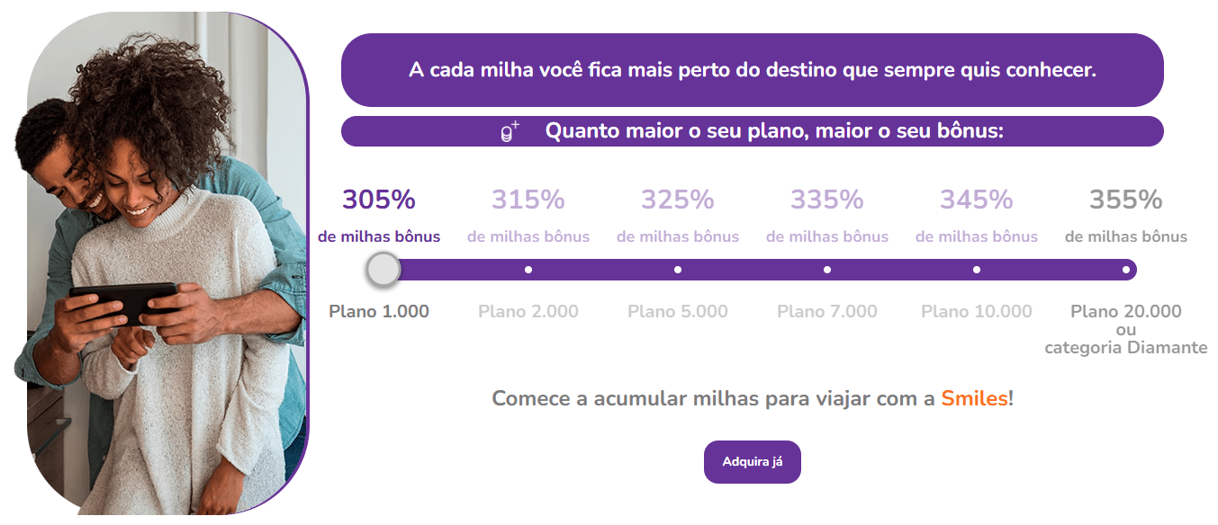1218x525 pixels.
Task: Select the Plano 10.000 slider dot
Action: pyautogui.click(x=977, y=270)
